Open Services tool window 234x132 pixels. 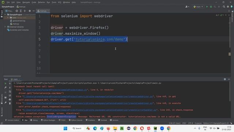(x=114, y=120)
